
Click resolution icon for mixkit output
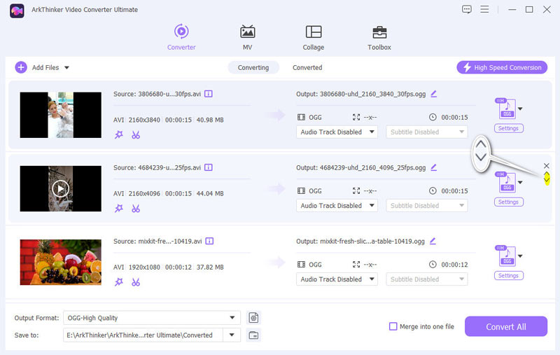point(356,264)
